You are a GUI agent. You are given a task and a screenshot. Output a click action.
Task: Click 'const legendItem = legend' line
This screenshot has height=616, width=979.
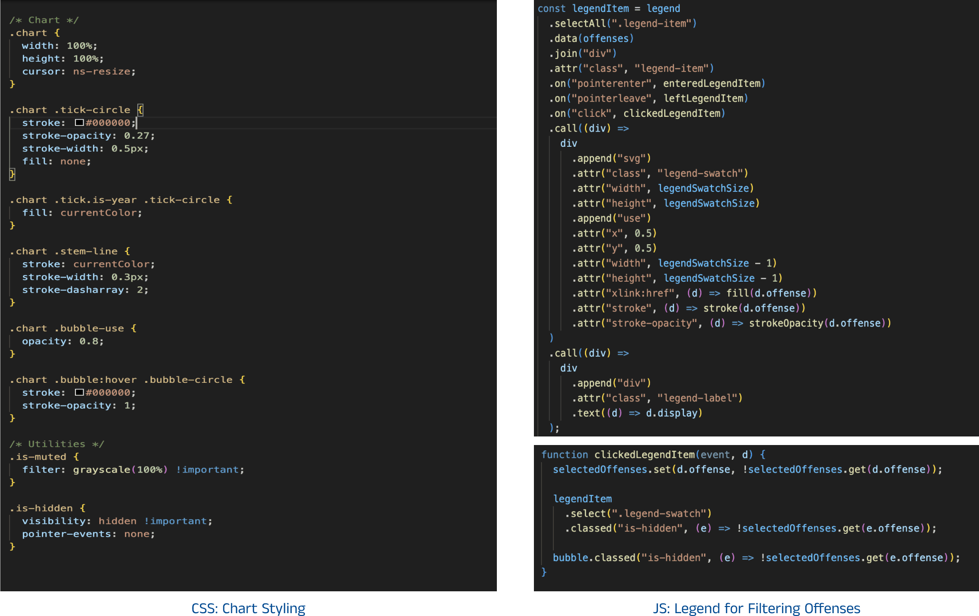tap(608, 9)
